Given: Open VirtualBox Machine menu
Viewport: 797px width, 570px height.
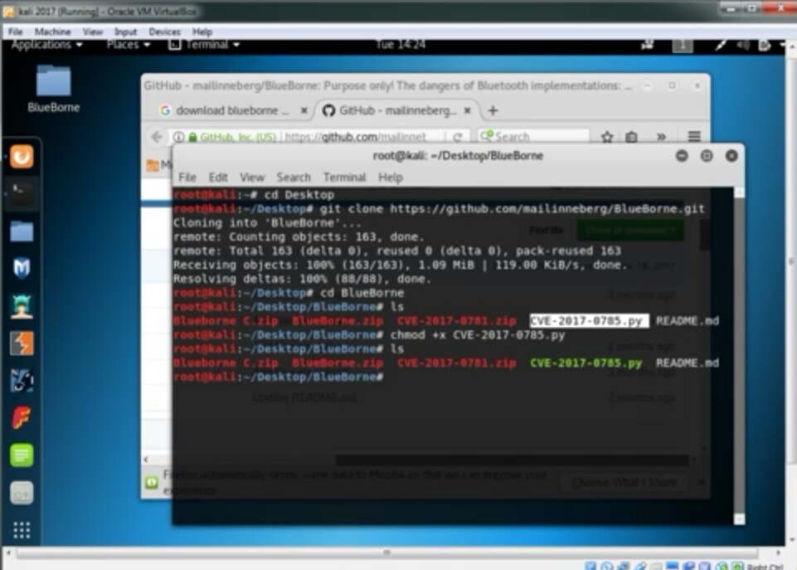Looking at the screenshot, I should pyautogui.click(x=53, y=32).
